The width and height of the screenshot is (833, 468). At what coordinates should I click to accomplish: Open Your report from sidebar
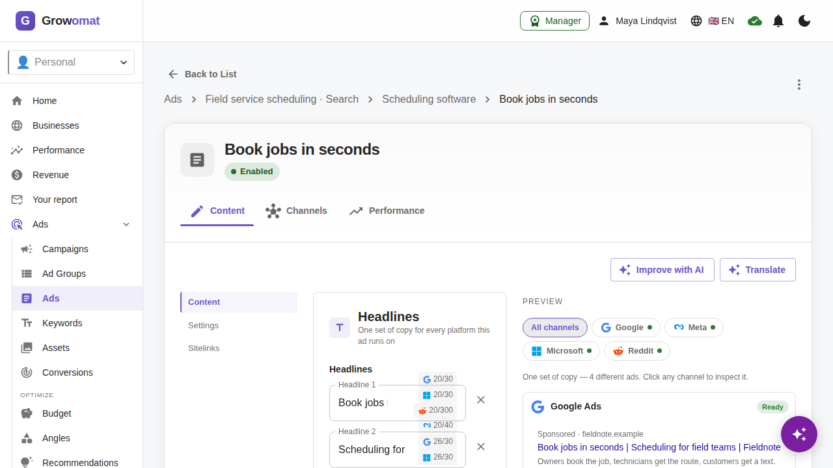[x=72, y=200]
